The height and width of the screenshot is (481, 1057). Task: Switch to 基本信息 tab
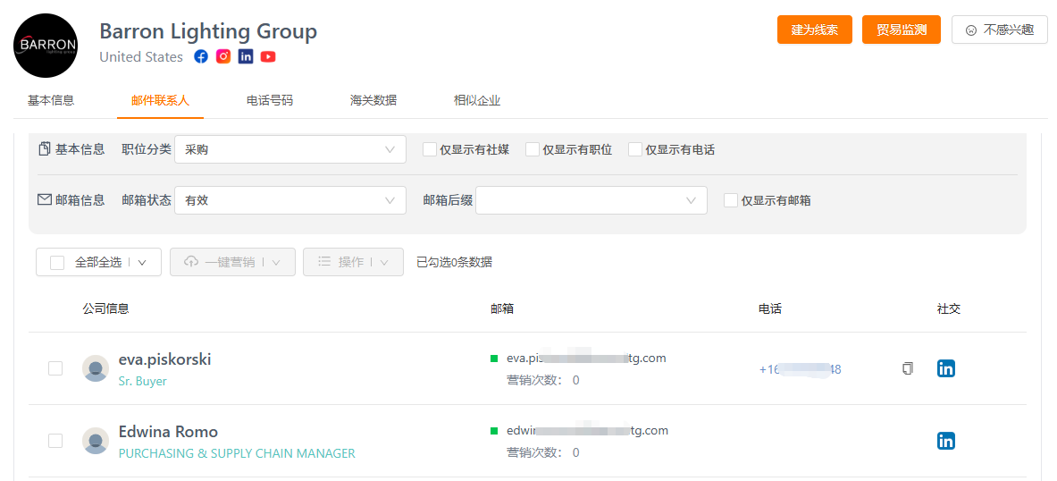51,100
